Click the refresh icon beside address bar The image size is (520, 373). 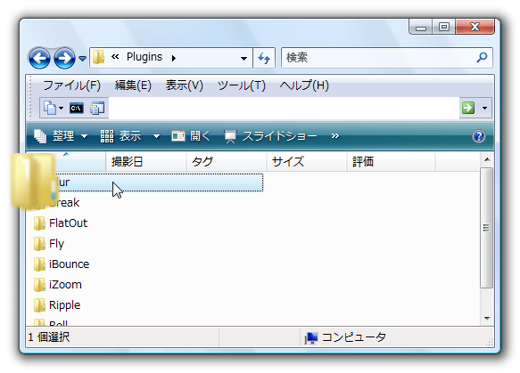264,58
